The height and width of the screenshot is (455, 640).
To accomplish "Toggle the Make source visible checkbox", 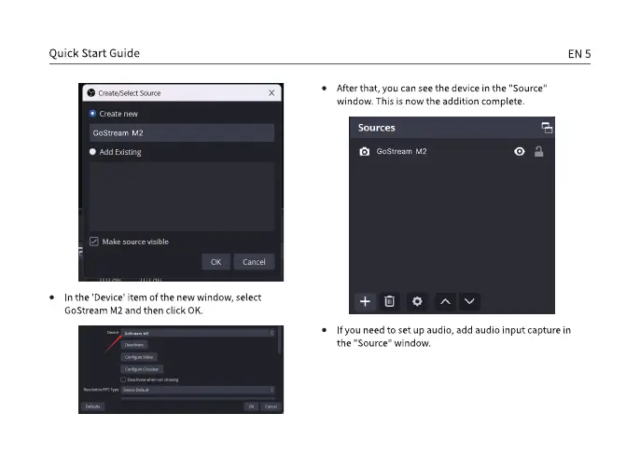I will pos(94,241).
